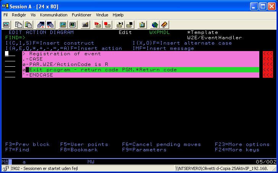Screen dimensions: 278x173
Task: Click the 'I(A,E,Q,*,+,-,=,=A)F=Insert action' help text
Action: pyautogui.click(x=64, y=48)
